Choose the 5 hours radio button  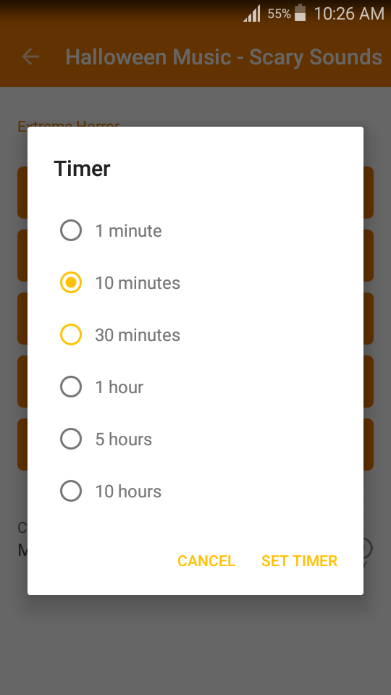tap(71, 439)
